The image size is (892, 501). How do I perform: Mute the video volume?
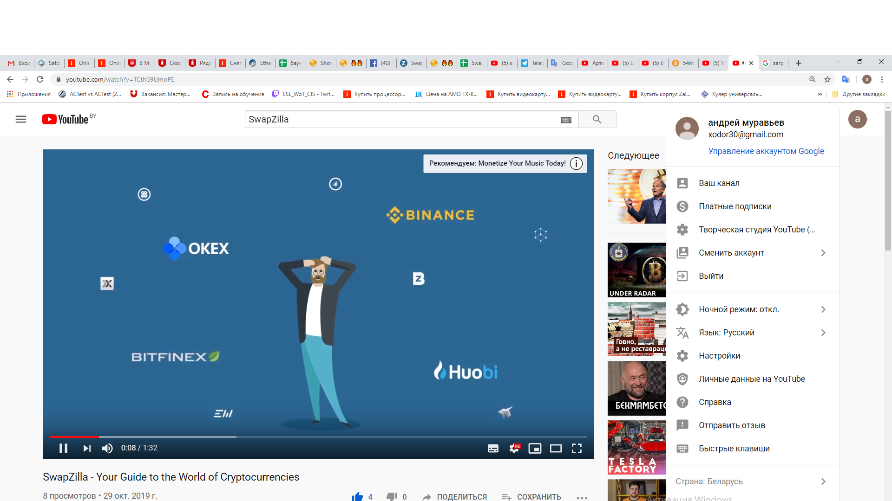[107, 448]
